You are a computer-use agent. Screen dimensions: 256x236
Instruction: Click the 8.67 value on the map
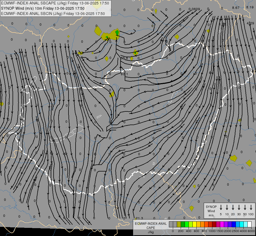coord(236,8)
